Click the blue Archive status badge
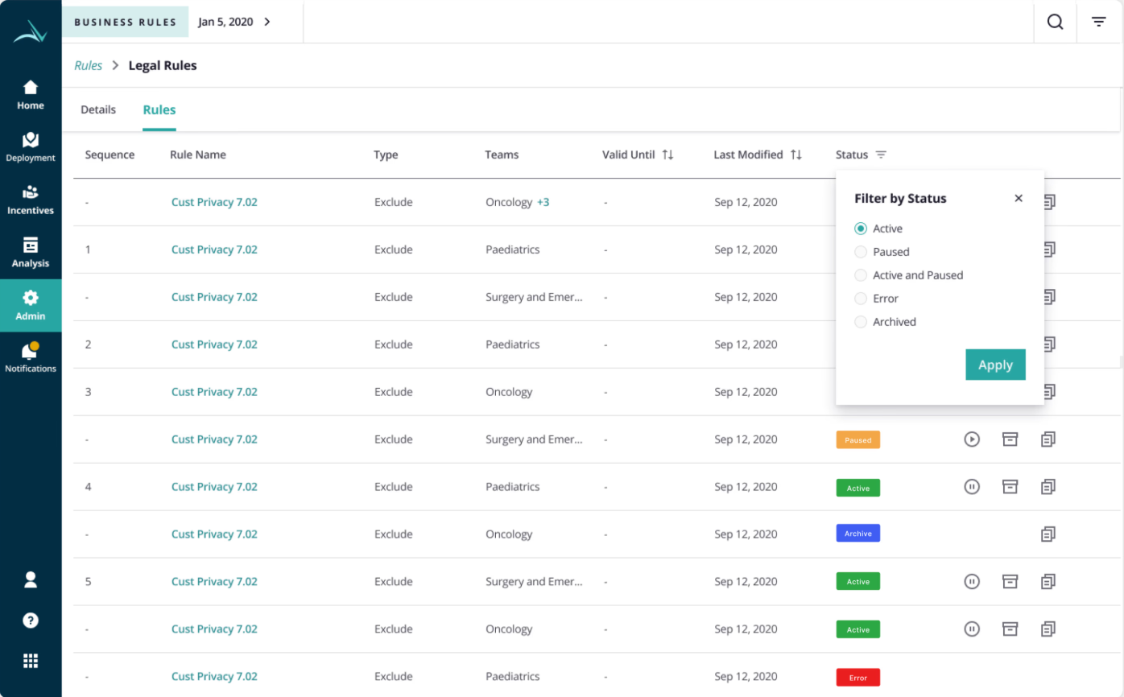1124x697 pixels. coord(858,534)
